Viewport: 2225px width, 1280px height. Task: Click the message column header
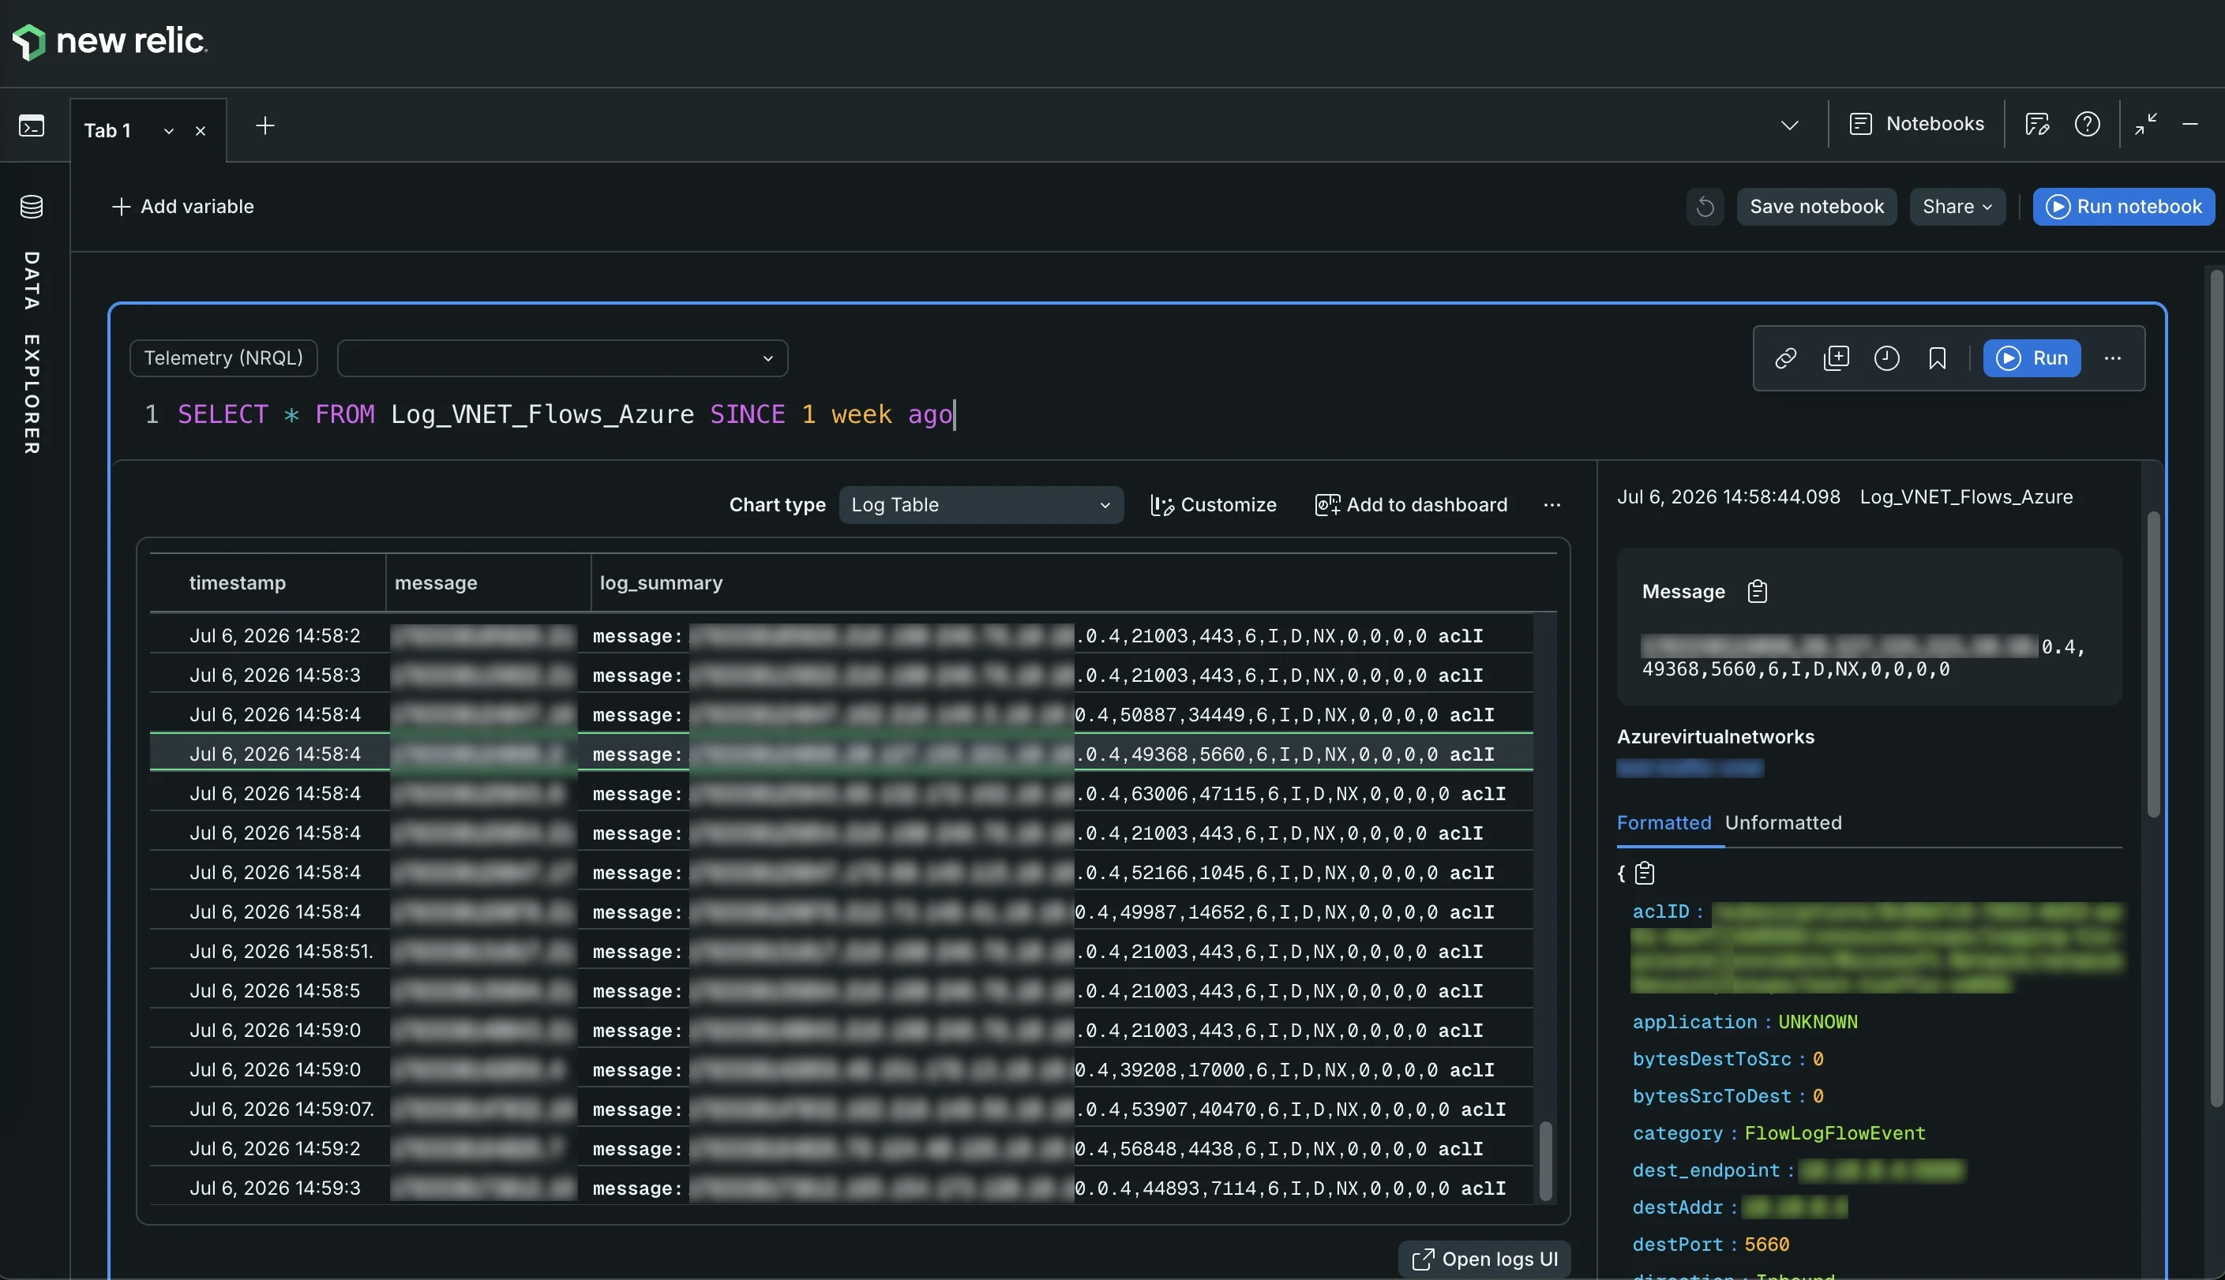436,583
